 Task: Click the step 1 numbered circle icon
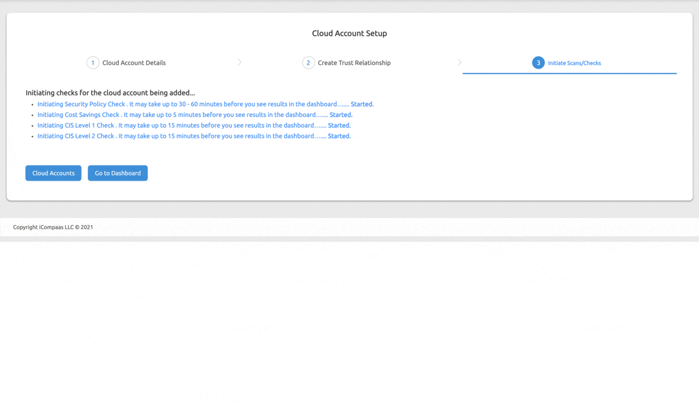[x=93, y=62]
